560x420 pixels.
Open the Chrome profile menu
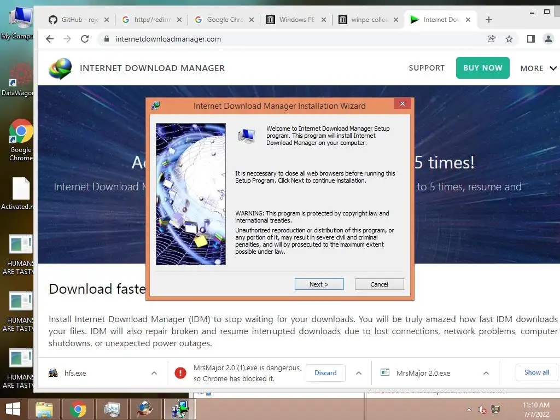tap(548, 39)
